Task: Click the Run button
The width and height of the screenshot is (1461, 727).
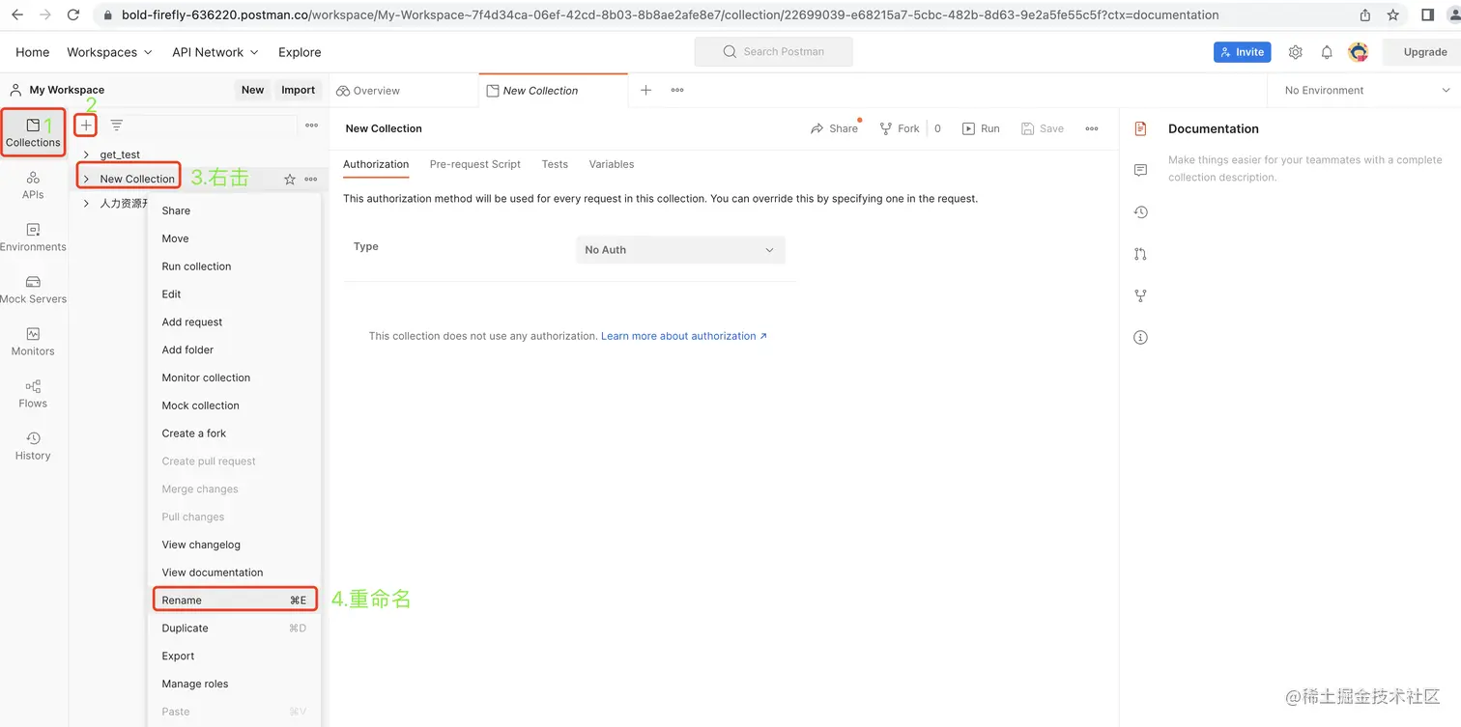Action: click(x=981, y=128)
